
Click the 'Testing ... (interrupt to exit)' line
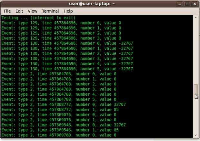(x=38, y=18)
